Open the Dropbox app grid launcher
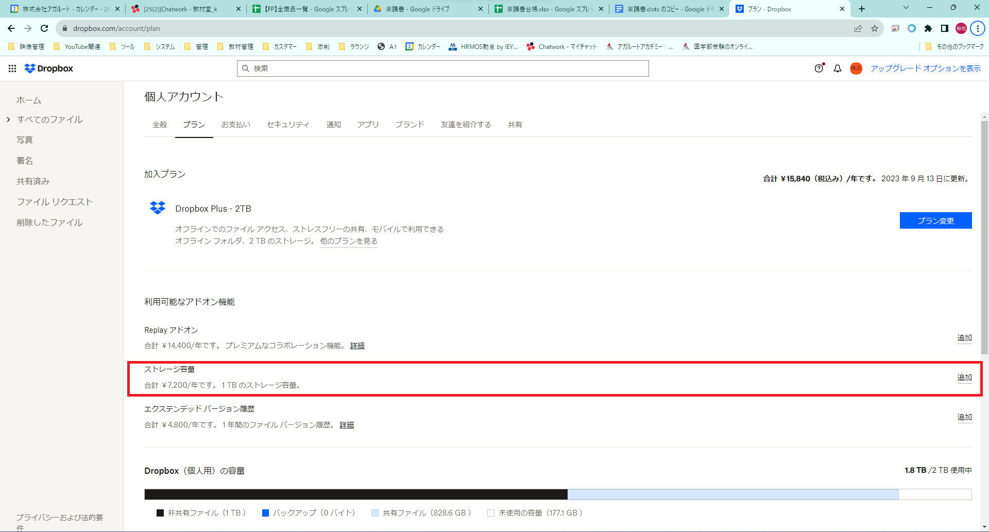 (x=12, y=68)
